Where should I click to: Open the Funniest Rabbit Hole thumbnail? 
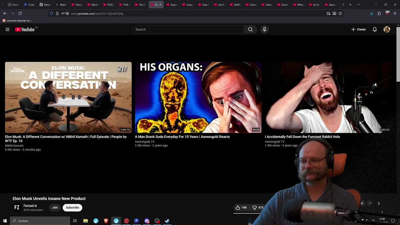(328, 97)
